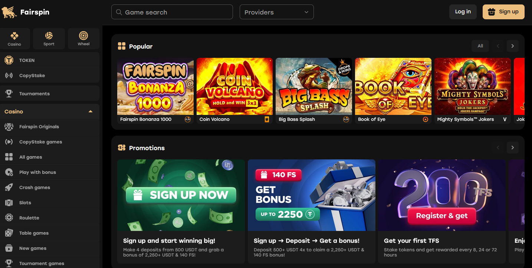532x268 pixels.
Task: Open CopyStake menu item
Action: click(x=50, y=75)
